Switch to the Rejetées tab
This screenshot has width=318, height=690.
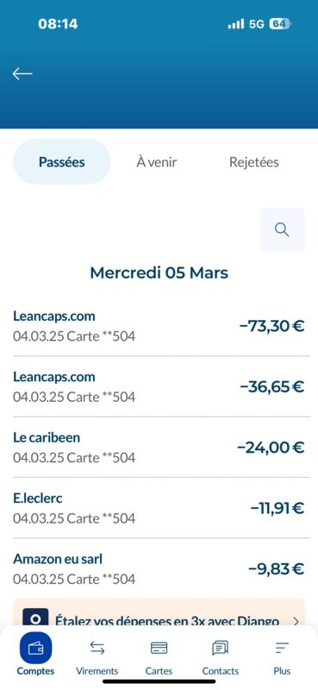(253, 162)
